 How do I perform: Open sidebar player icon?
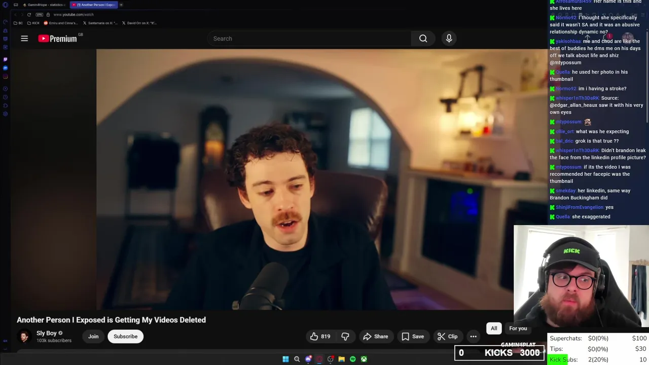click(6, 89)
